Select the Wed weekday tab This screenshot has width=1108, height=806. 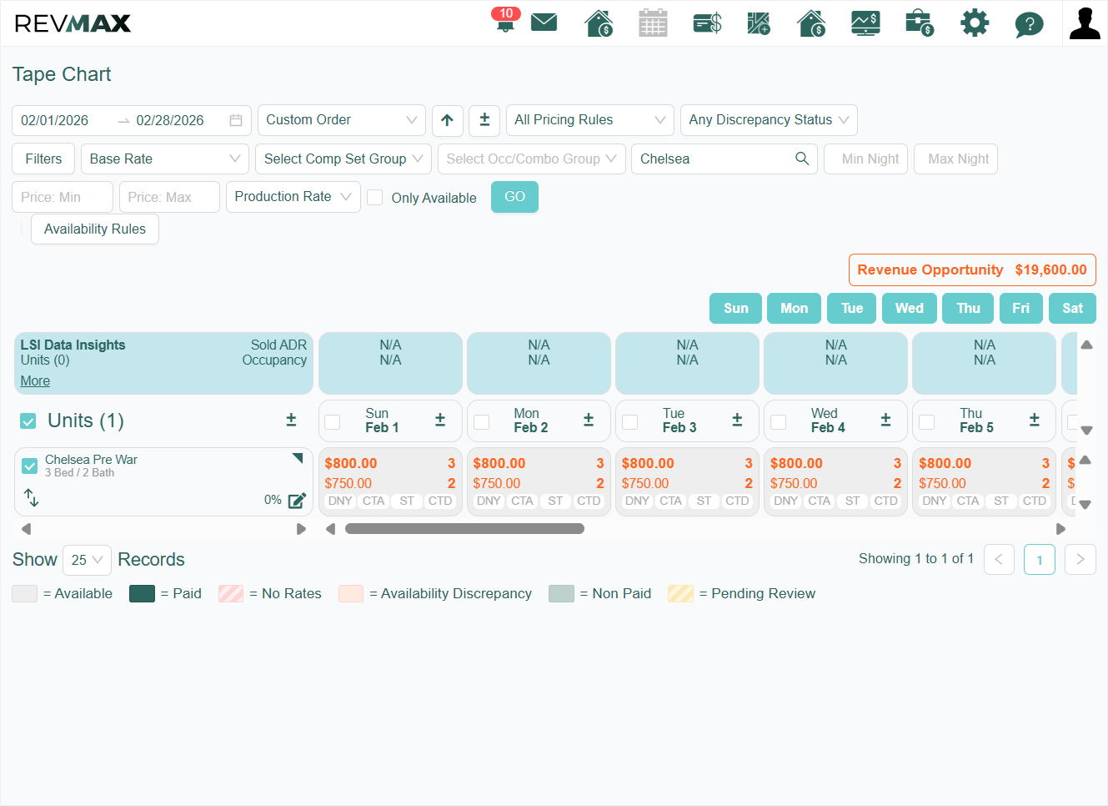pyautogui.click(x=909, y=308)
